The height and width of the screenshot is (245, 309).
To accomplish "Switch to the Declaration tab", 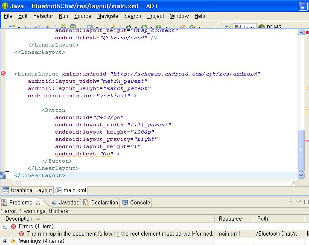I will click(x=101, y=203).
